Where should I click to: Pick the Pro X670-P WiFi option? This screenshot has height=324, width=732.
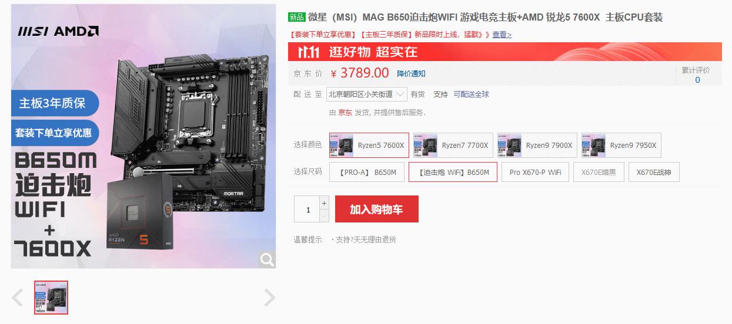pyautogui.click(x=535, y=172)
